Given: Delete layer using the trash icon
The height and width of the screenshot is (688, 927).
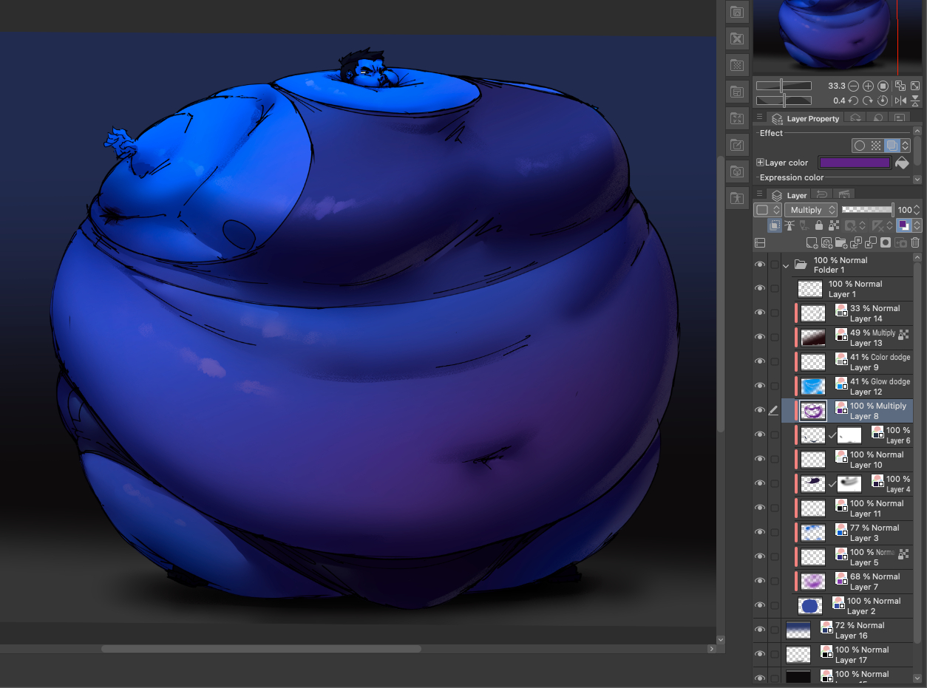Looking at the screenshot, I should [915, 243].
